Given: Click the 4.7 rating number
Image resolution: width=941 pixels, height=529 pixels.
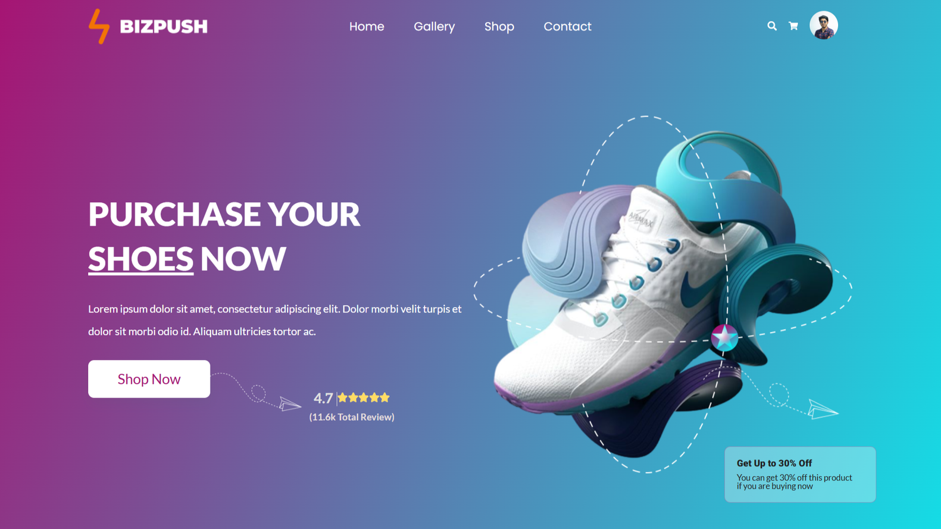Looking at the screenshot, I should coord(323,398).
